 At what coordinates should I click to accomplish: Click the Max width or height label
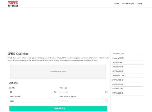click(68, 97)
